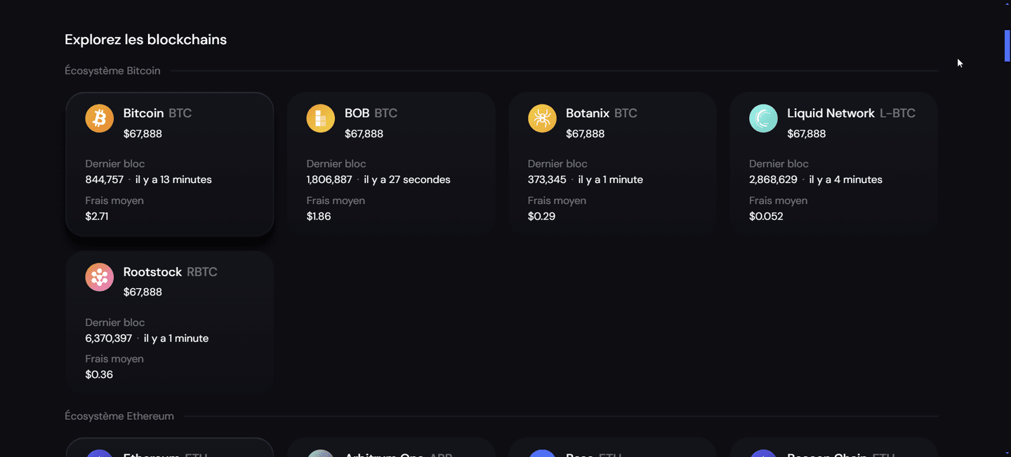Open the Rootstock blockchain card
This screenshot has height=457, width=1011.
coord(169,322)
